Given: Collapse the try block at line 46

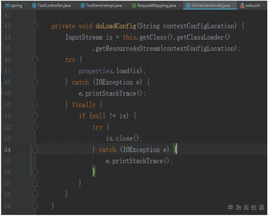Looking at the screenshot, I should point(35,60).
